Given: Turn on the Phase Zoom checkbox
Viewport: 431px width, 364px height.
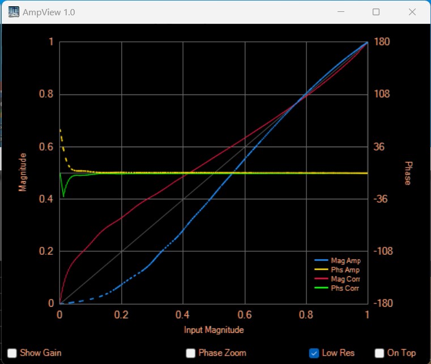Looking at the screenshot, I should [x=191, y=353].
